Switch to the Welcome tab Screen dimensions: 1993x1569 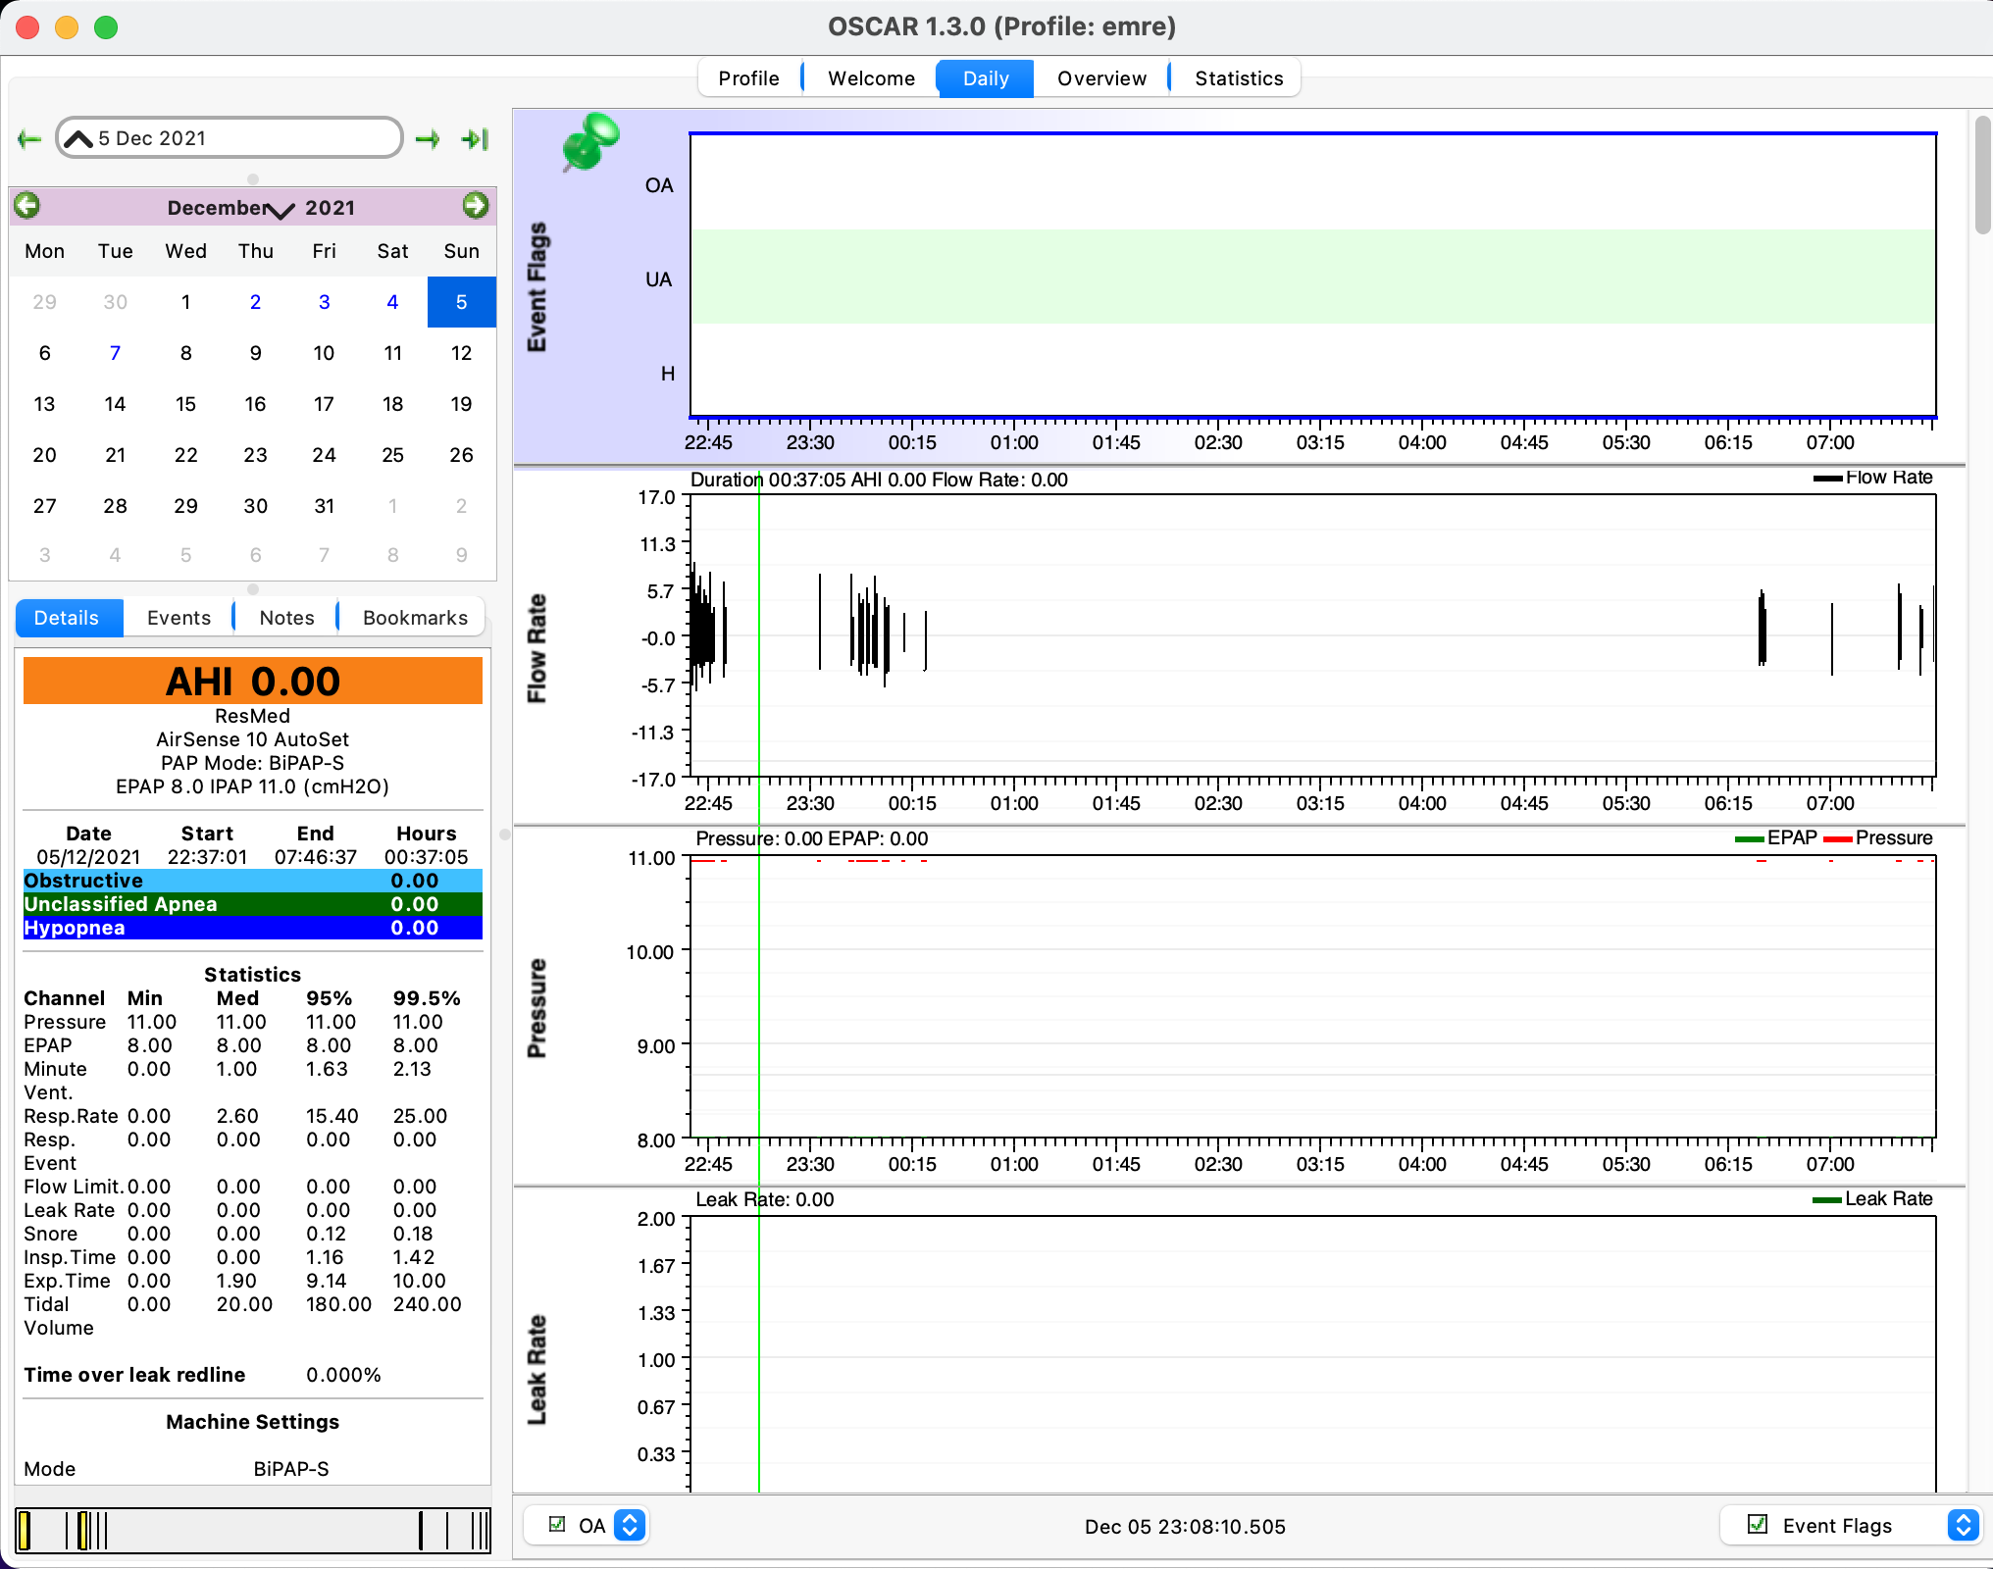pos(871,78)
